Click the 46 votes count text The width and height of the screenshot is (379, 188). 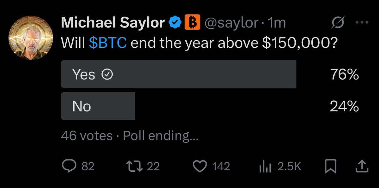tap(87, 136)
